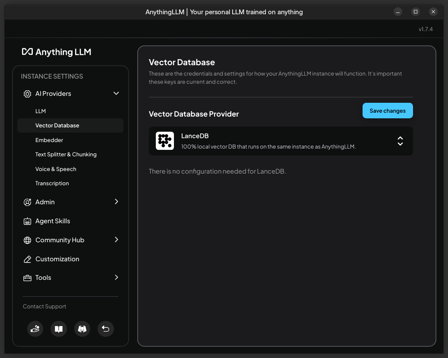
Task: Select Embedder in the sidebar
Action: tap(49, 140)
